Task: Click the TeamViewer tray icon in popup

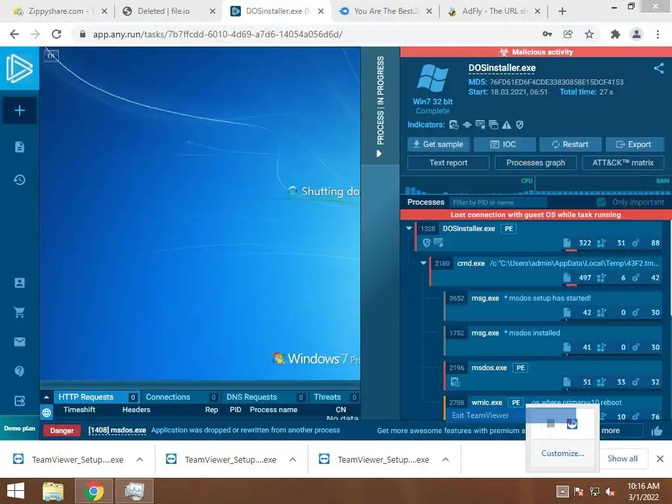Action: 572,423
